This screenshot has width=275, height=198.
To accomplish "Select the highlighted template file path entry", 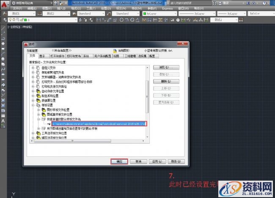I will [x=99, y=124].
